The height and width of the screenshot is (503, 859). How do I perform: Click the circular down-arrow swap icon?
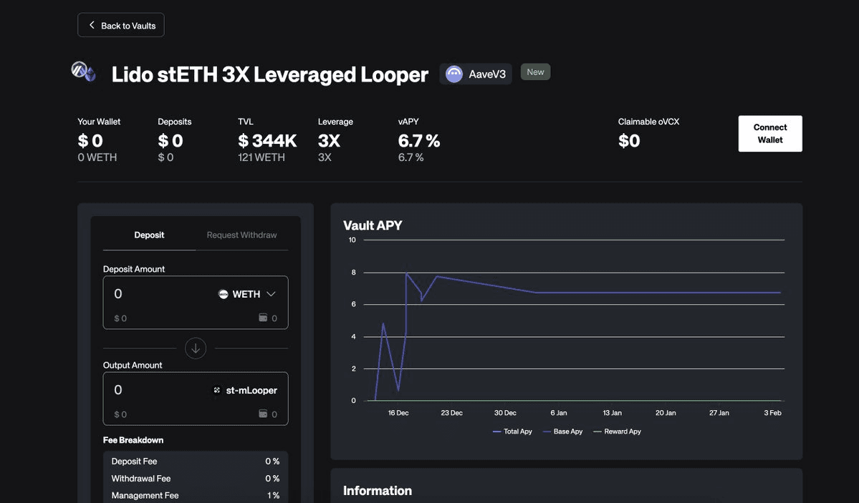(x=194, y=346)
